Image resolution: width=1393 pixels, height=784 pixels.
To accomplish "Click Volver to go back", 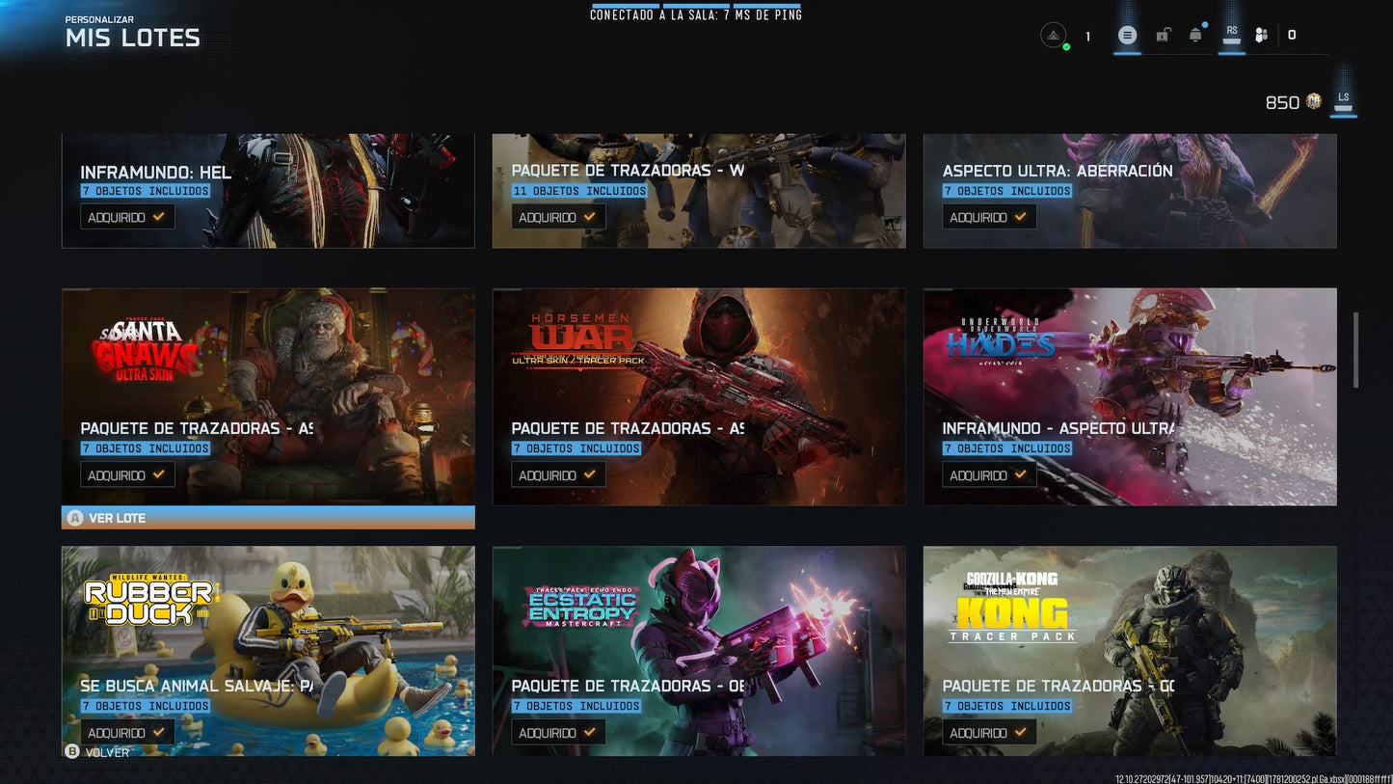I will click(107, 752).
